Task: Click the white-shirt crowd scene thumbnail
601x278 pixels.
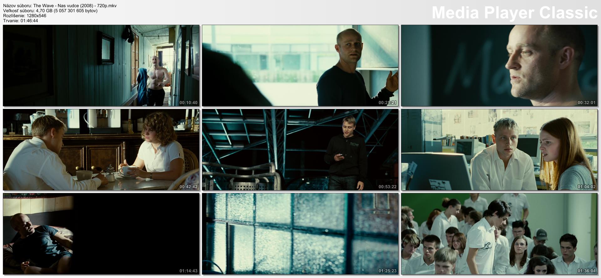Action: tap(499, 234)
